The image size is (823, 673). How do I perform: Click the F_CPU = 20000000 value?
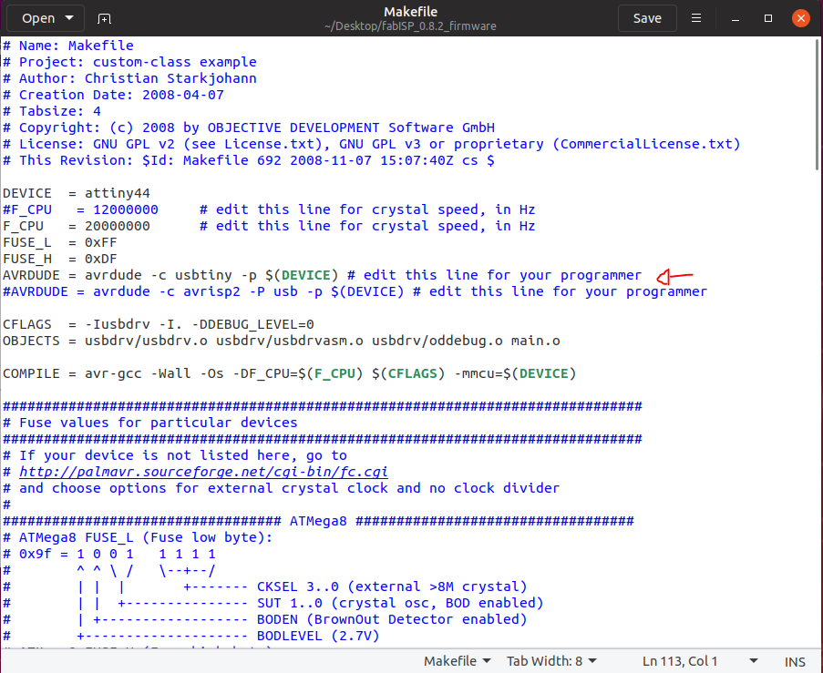(117, 226)
